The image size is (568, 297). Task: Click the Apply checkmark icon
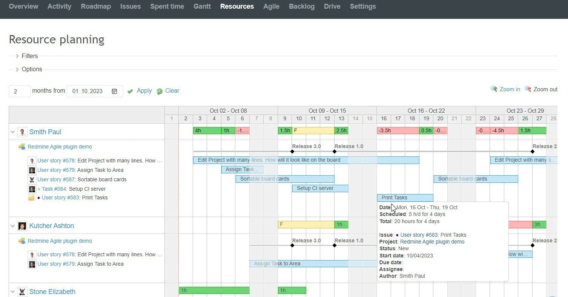pyautogui.click(x=130, y=91)
